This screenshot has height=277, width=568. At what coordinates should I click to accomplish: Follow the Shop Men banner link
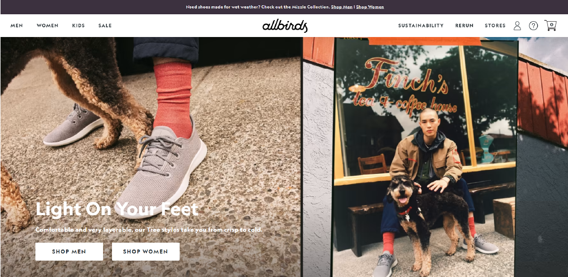tap(342, 7)
